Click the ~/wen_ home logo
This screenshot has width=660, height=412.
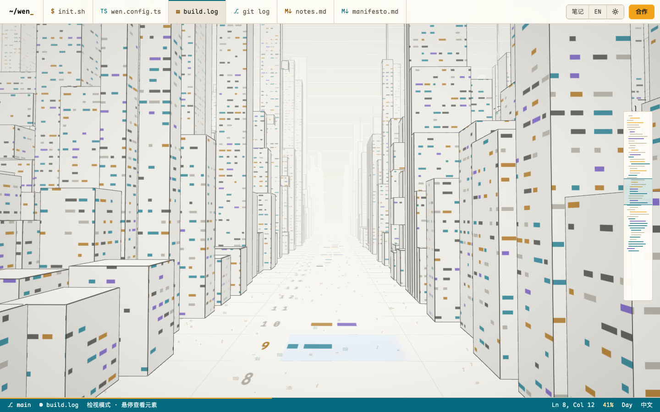[x=21, y=11]
